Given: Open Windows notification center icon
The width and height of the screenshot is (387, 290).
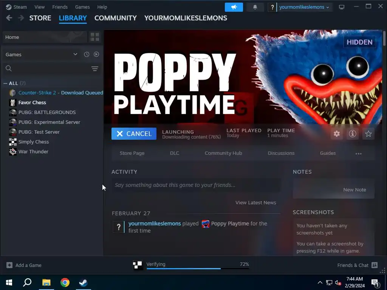Looking at the screenshot, I should [x=375, y=283].
